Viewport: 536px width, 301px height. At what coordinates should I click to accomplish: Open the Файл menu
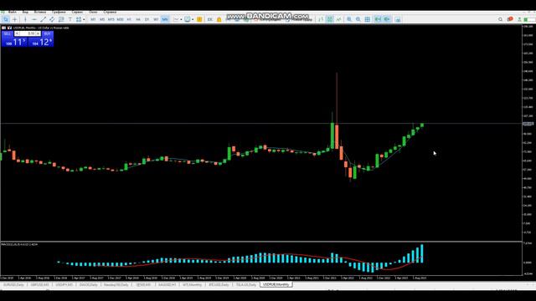13,12
